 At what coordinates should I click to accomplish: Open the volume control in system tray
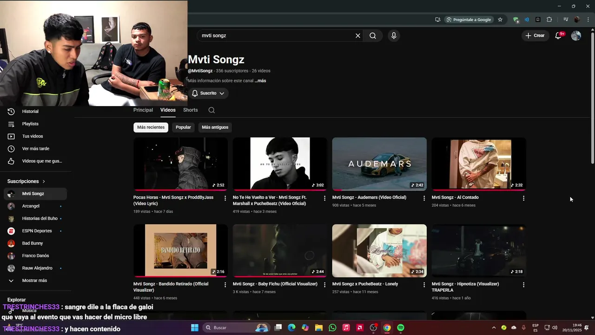555,328
